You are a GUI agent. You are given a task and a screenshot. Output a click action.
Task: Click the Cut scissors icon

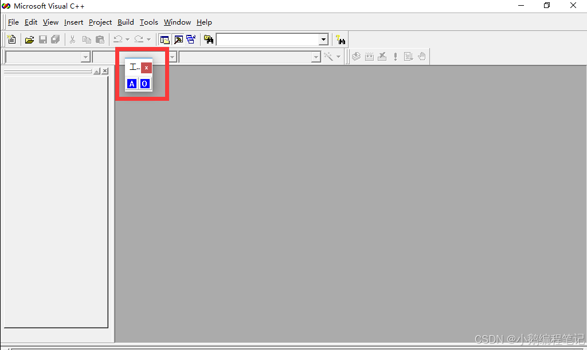(73, 40)
